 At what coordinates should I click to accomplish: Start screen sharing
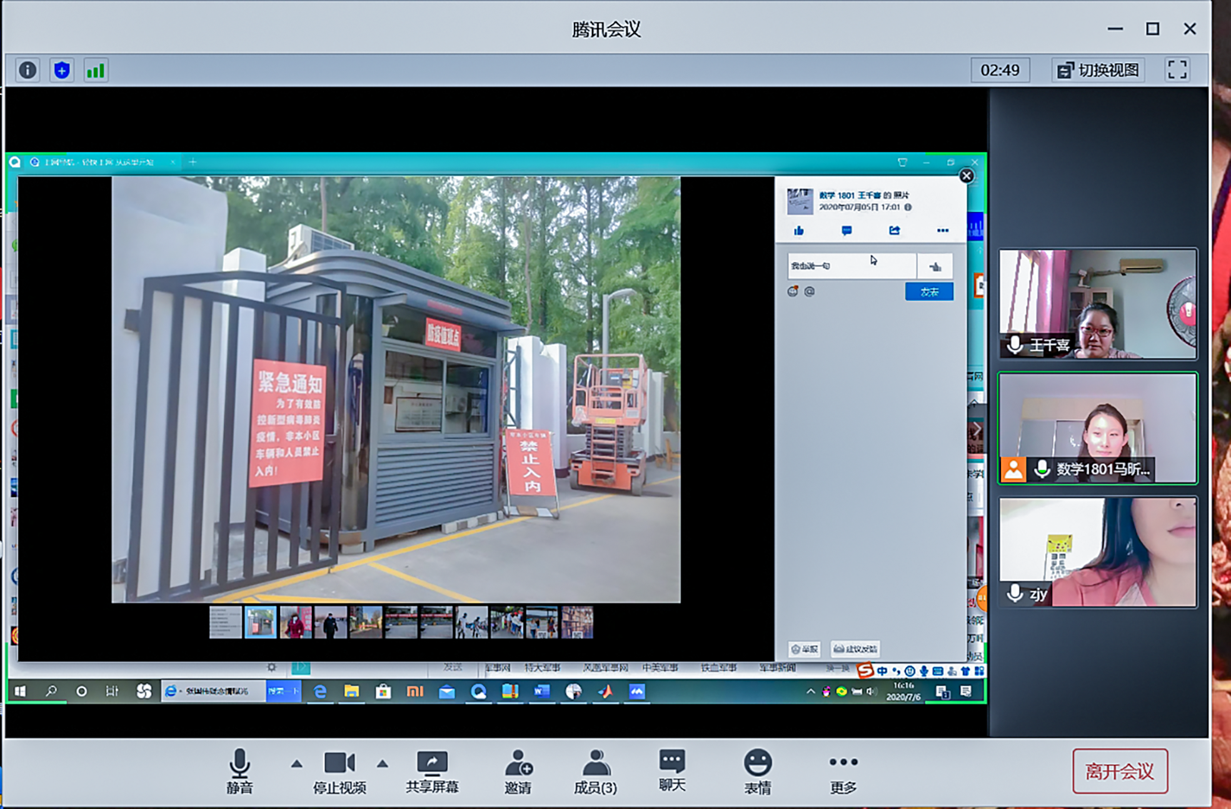[x=432, y=771]
